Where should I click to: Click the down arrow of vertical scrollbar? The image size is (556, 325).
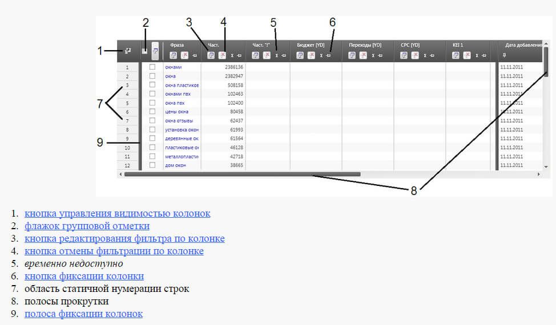coord(546,166)
